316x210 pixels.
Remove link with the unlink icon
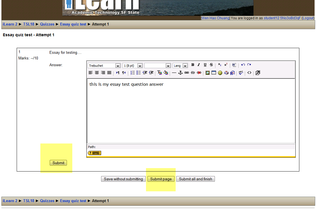coord(193,73)
